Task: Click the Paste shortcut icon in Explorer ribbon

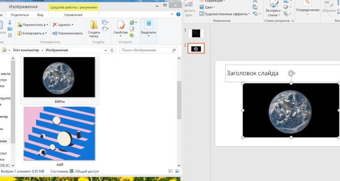Action: pyautogui.click(x=10, y=35)
